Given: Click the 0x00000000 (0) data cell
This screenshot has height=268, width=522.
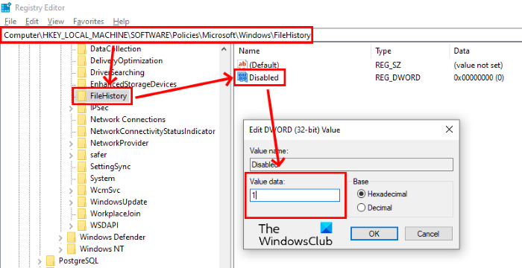Looking at the screenshot, I should [x=479, y=78].
